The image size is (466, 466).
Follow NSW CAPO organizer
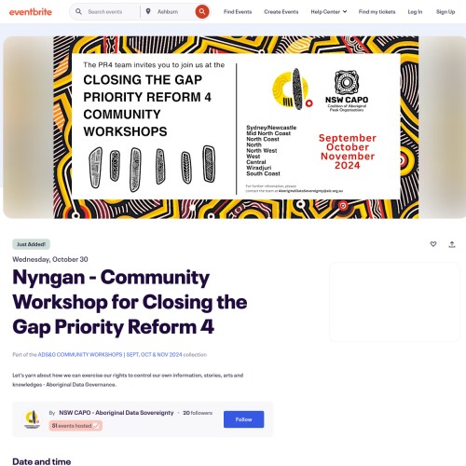(243, 419)
